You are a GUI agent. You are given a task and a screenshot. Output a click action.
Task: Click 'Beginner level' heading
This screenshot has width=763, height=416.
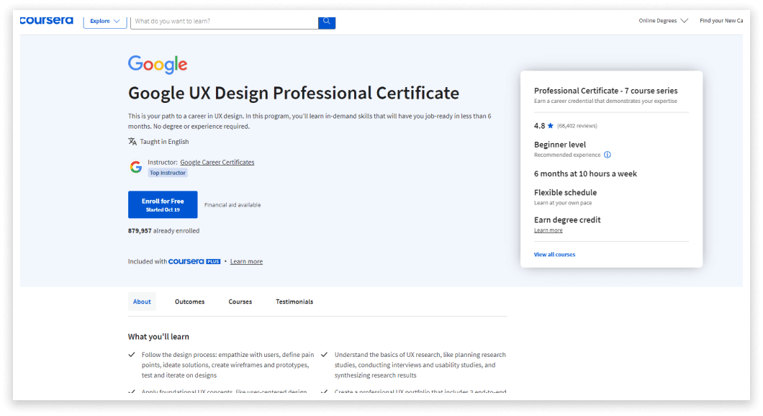tap(559, 145)
